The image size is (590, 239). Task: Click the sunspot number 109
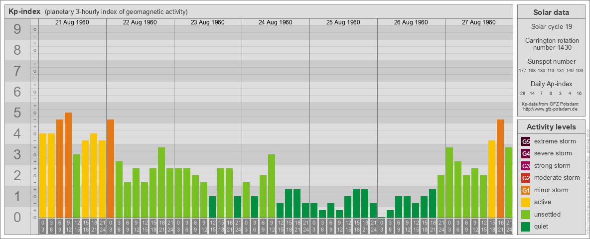(x=580, y=71)
